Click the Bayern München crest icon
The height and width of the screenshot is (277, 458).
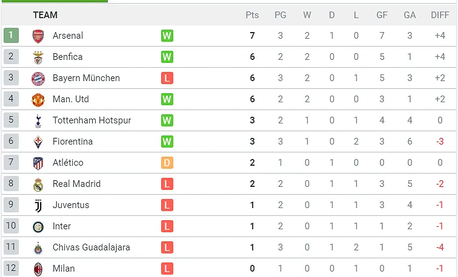(38, 78)
